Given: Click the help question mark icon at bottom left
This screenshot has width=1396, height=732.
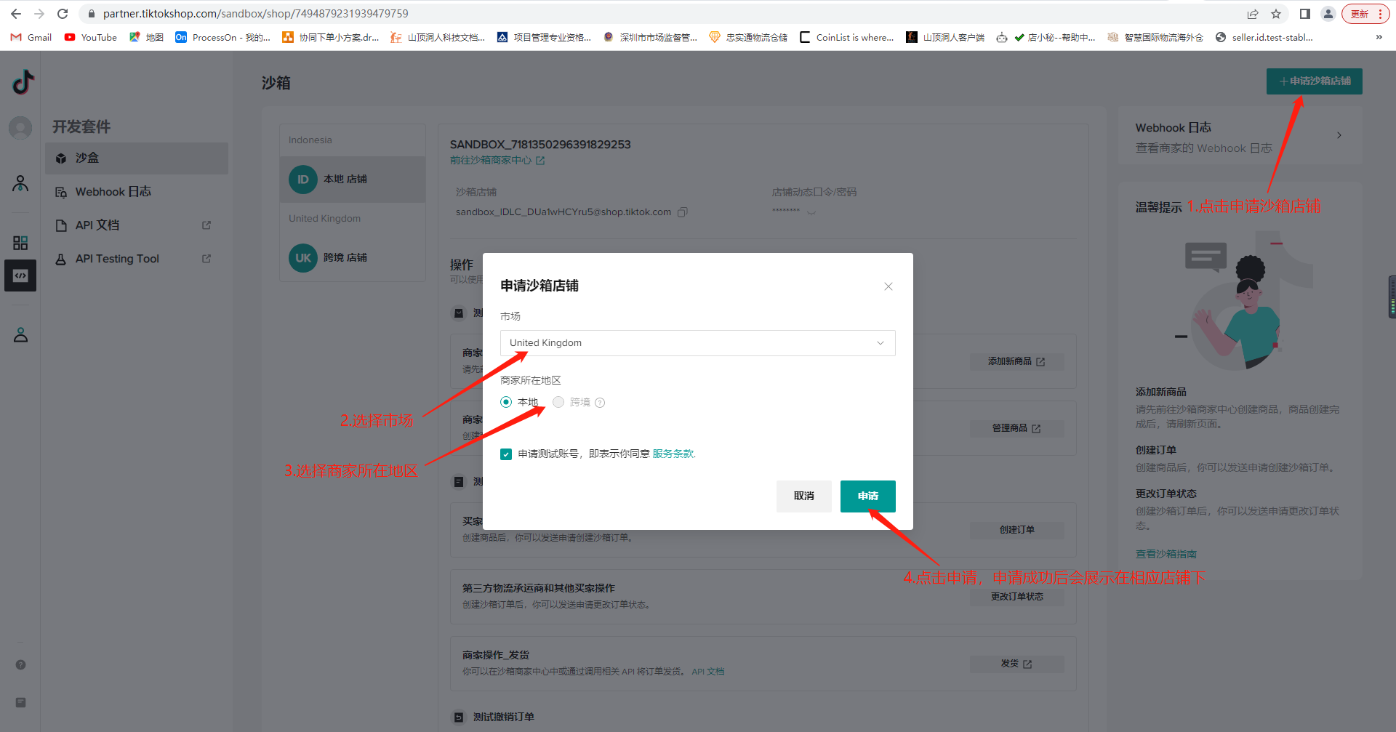Looking at the screenshot, I should pyautogui.click(x=20, y=664).
